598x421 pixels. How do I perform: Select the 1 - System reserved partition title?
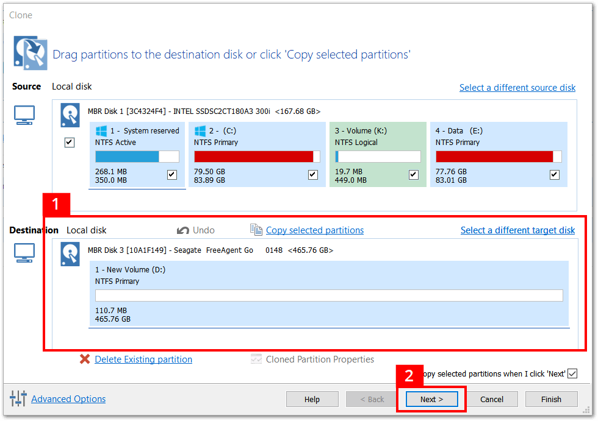(x=145, y=131)
